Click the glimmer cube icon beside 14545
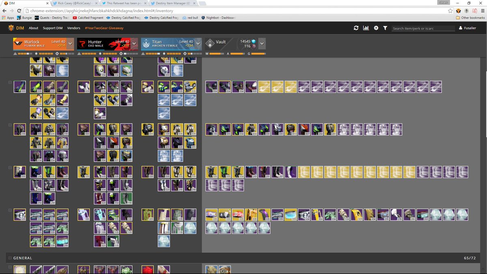Viewport: 487px width, 274px height. 254,41
